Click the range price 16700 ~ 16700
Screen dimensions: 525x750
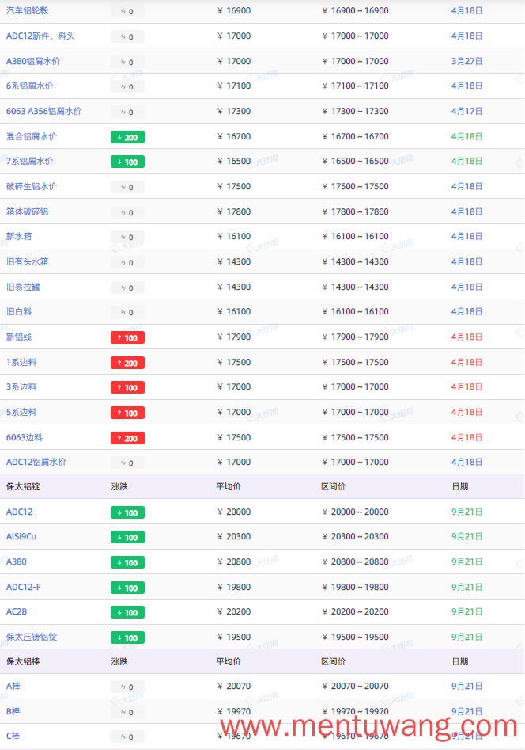[x=356, y=136]
